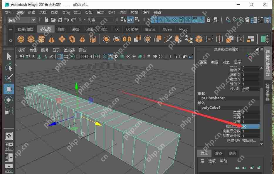Select the 渲染 layer editor tab

pyautogui.click(x=218, y=153)
